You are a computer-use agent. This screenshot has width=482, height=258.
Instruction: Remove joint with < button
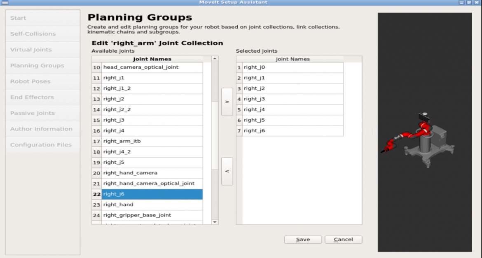point(227,171)
